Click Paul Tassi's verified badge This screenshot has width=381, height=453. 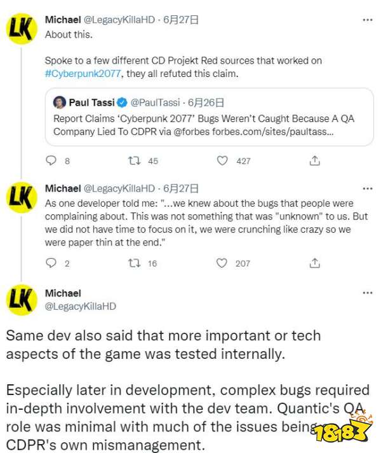coord(122,102)
